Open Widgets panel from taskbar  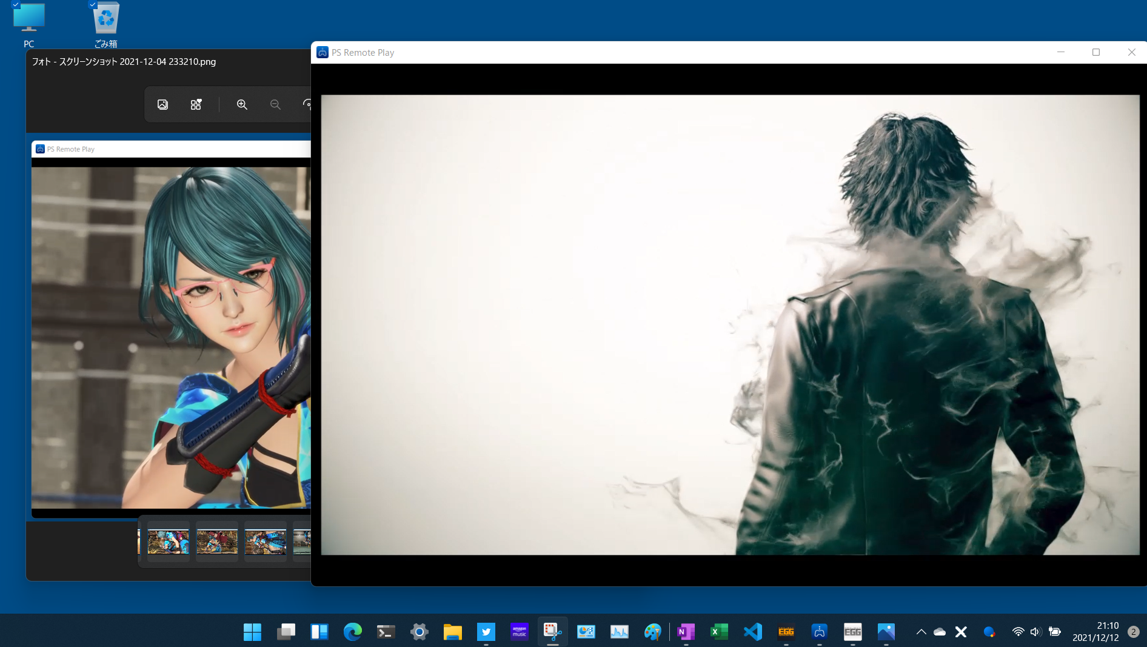pyautogui.click(x=319, y=632)
